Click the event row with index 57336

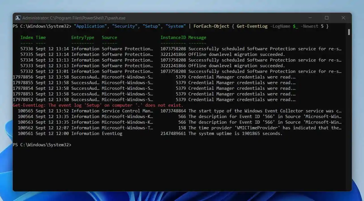170,49
